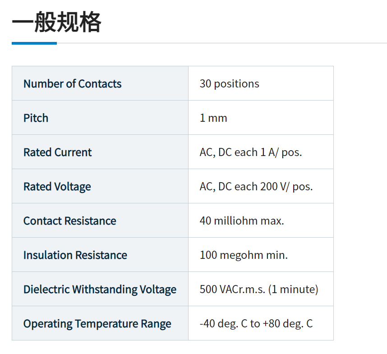
Task: Click the 'AC, DC each 1 A/ pos.' value
Action: click(x=251, y=152)
